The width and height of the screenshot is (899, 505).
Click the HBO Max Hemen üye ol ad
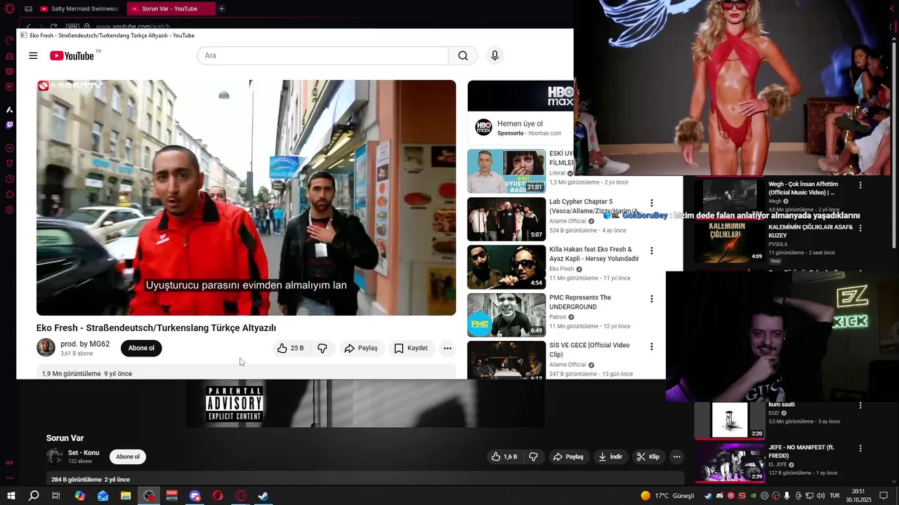click(520, 123)
